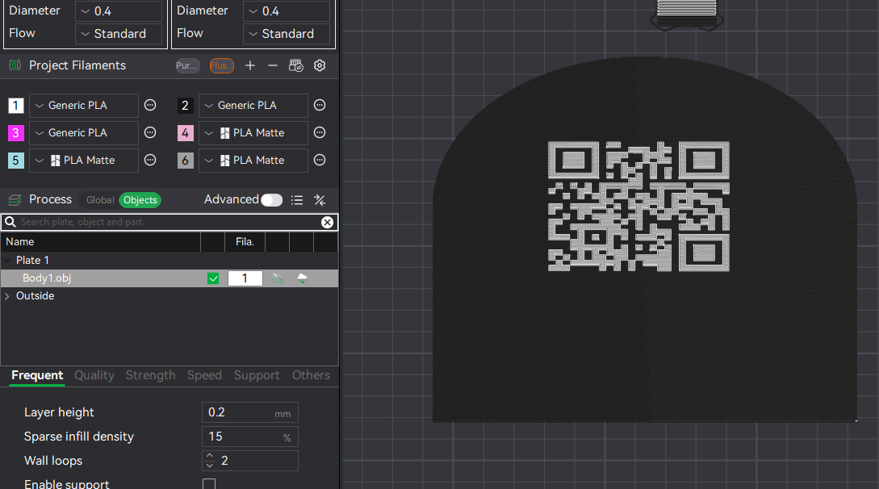Click the search magnifier icon
The image size is (879, 489).
[10, 222]
